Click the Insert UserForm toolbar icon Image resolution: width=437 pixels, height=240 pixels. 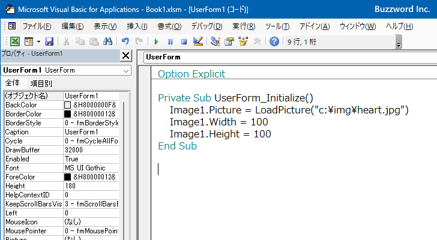pyautogui.click(x=29, y=41)
